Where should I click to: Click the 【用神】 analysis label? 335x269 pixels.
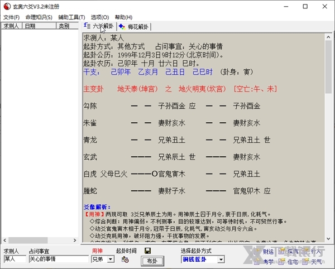(95, 214)
